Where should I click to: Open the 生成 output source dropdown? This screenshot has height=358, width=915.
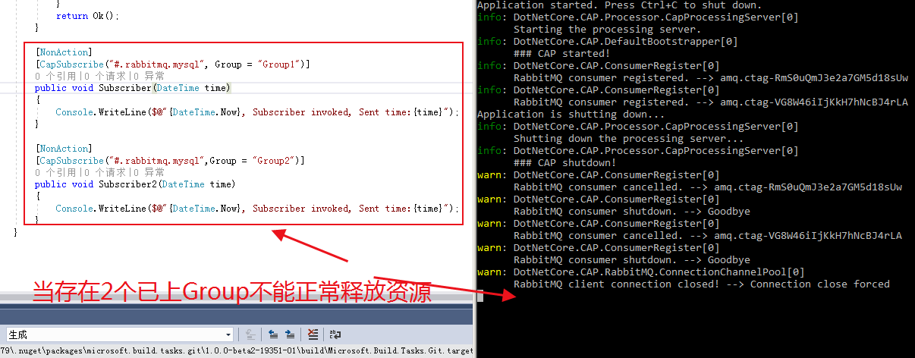pos(118,334)
